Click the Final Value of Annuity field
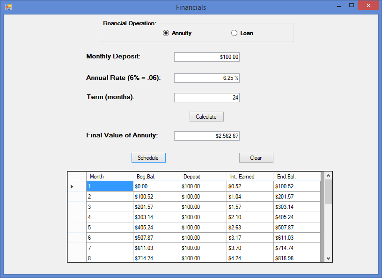The image size is (382, 278). coord(206,135)
